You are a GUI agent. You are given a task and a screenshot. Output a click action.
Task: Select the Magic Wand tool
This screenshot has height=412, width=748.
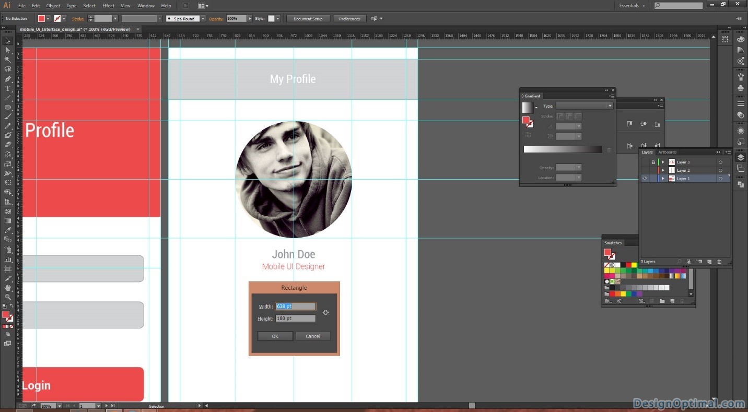coord(8,60)
